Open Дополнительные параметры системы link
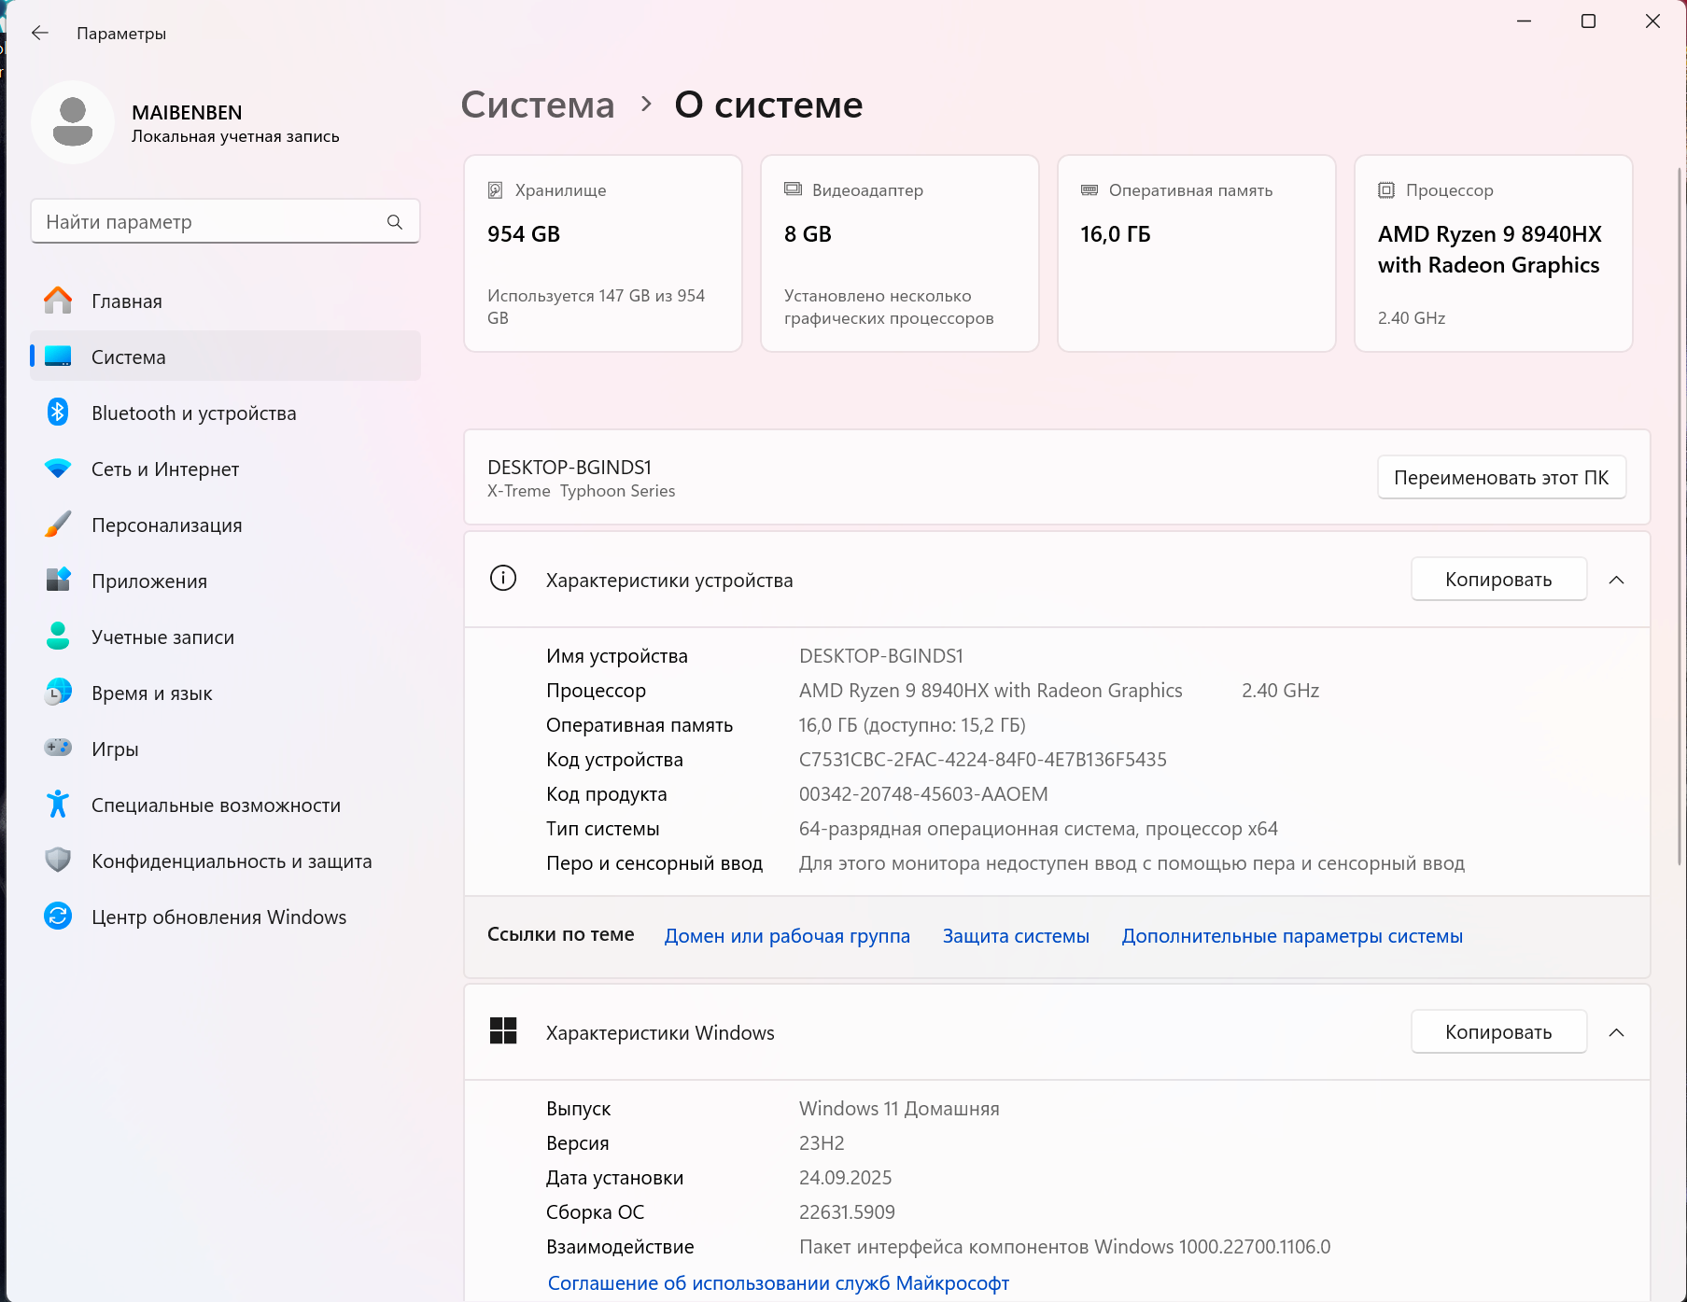 (1291, 936)
